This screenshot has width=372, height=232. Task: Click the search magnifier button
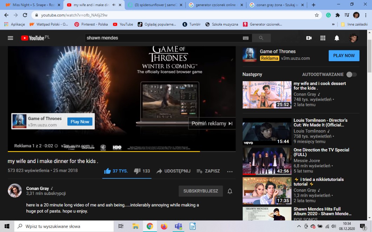(261, 38)
